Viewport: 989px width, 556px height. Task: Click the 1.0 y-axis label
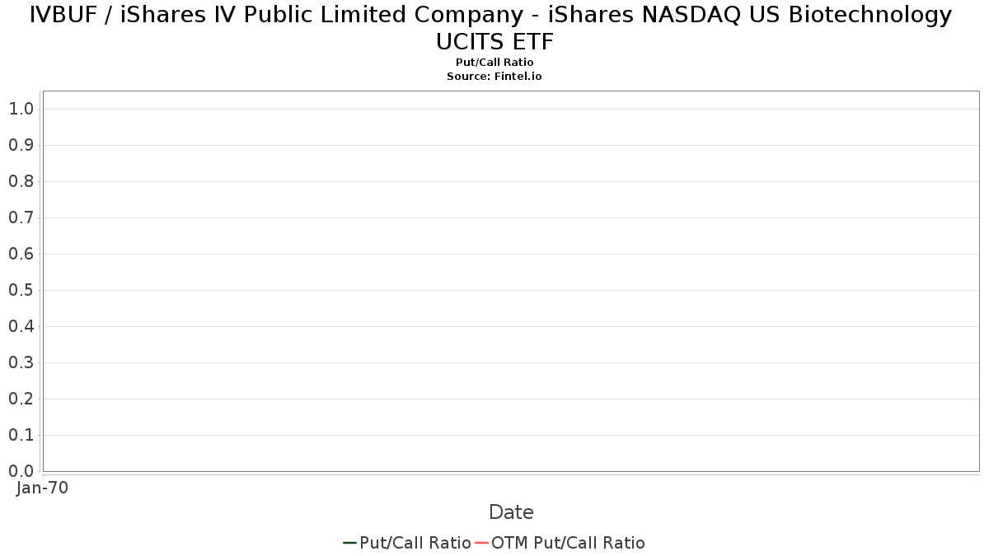point(21,109)
